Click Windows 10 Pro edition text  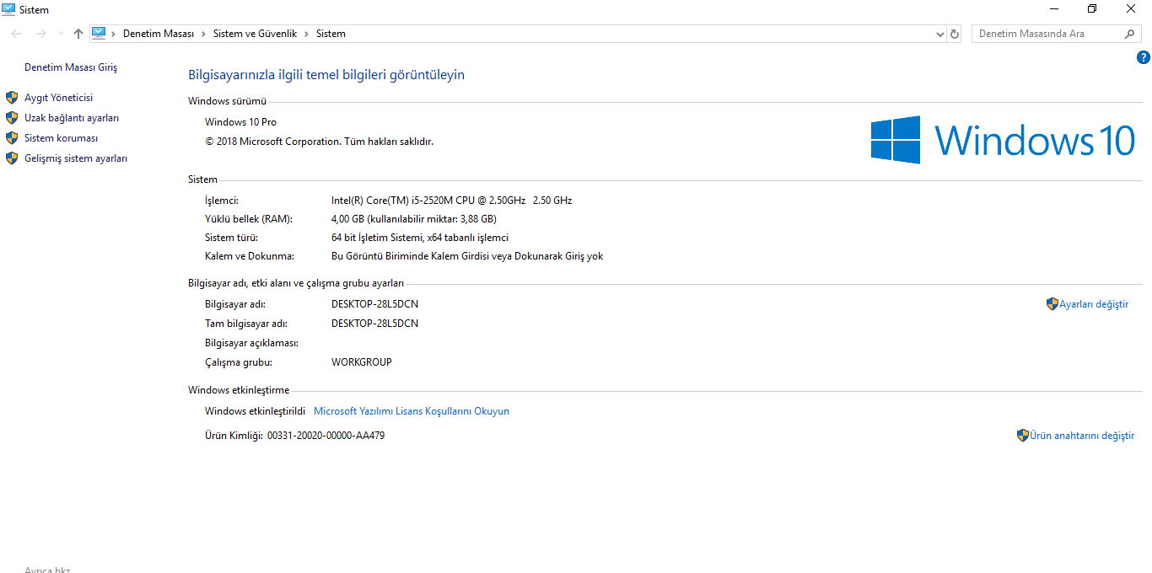point(240,122)
